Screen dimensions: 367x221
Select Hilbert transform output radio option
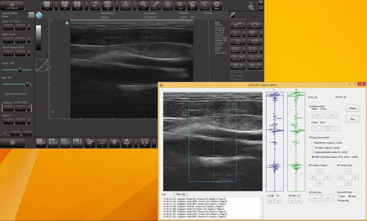click(313, 157)
